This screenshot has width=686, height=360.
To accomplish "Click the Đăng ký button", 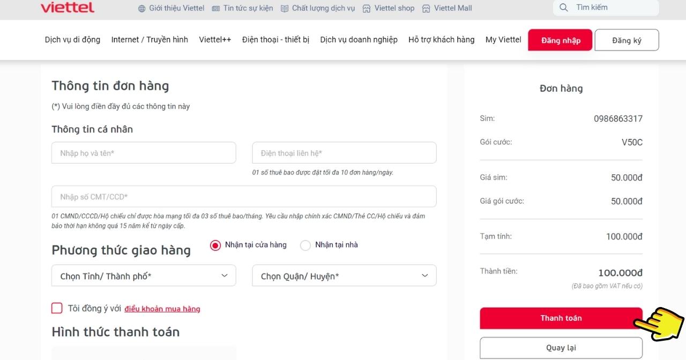I will [x=627, y=40].
